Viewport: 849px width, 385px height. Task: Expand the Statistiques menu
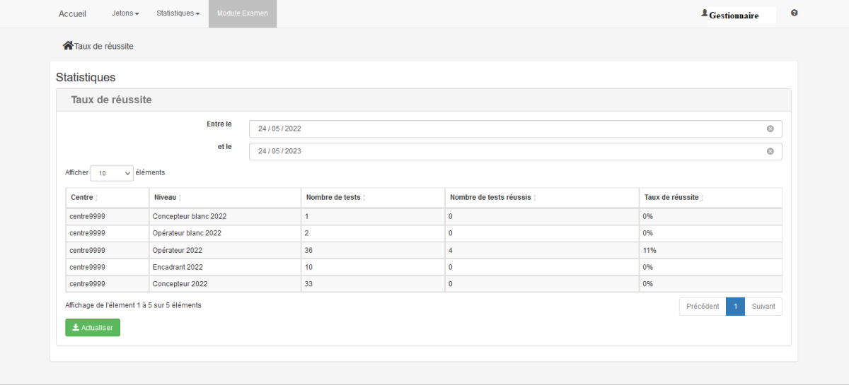click(x=178, y=13)
